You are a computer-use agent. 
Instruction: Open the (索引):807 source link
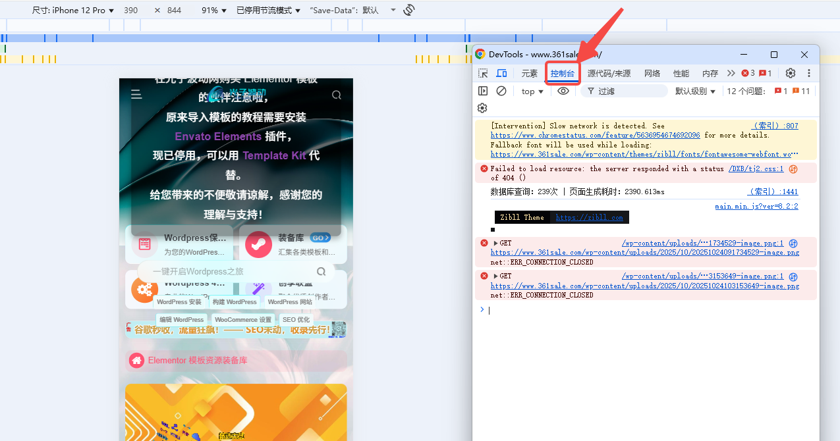coord(776,126)
